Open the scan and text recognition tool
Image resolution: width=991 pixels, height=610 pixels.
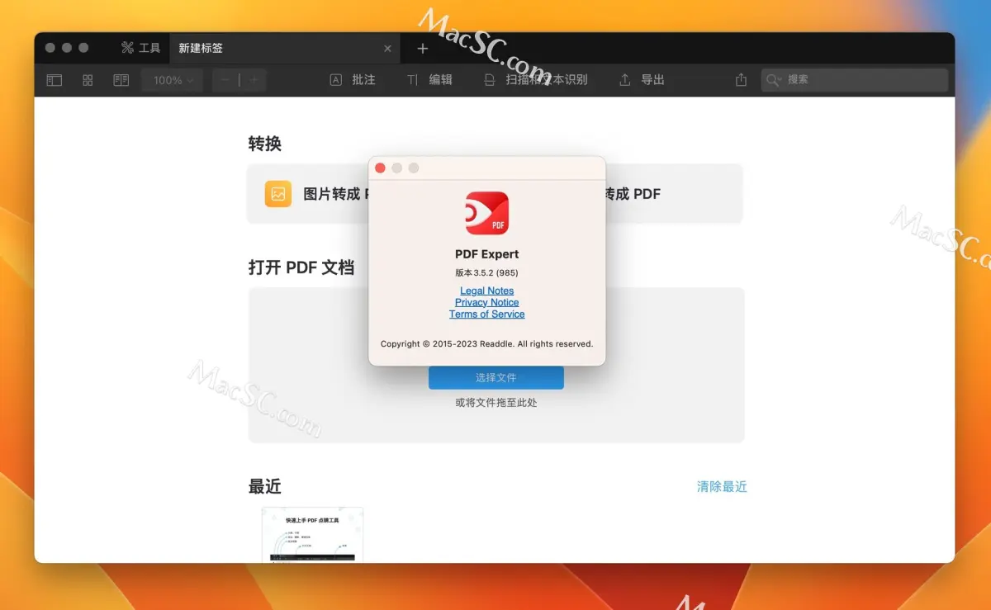tap(536, 80)
